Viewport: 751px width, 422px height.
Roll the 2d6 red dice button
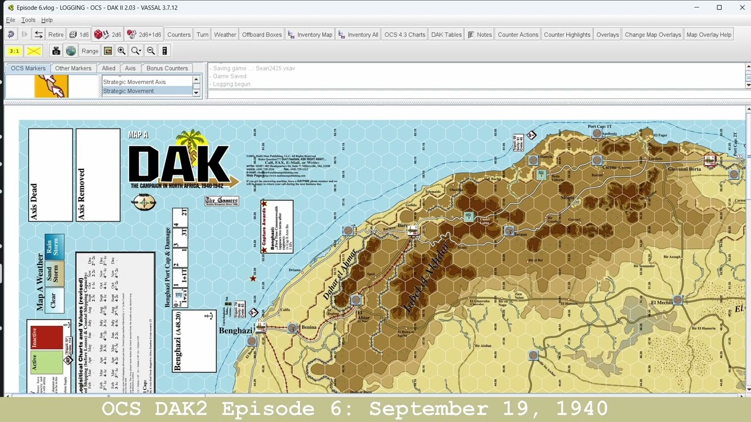(107, 35)
